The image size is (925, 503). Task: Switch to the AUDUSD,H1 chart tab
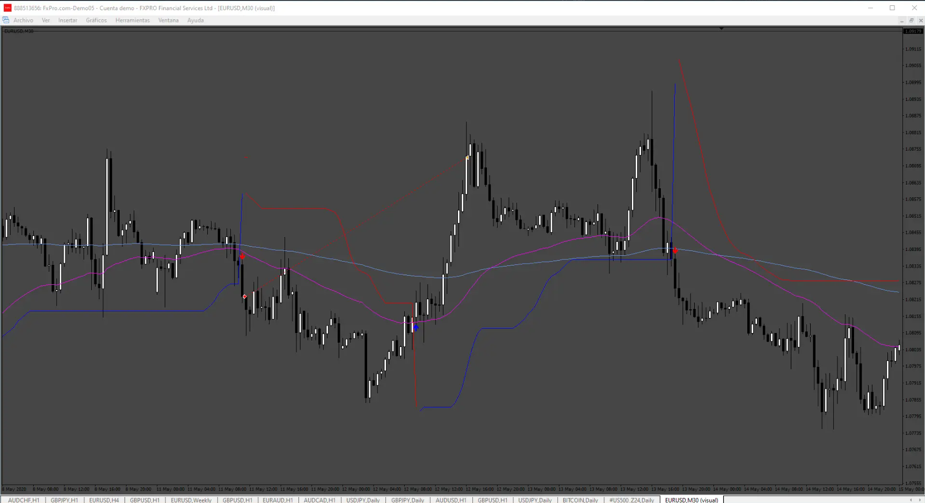451,500
